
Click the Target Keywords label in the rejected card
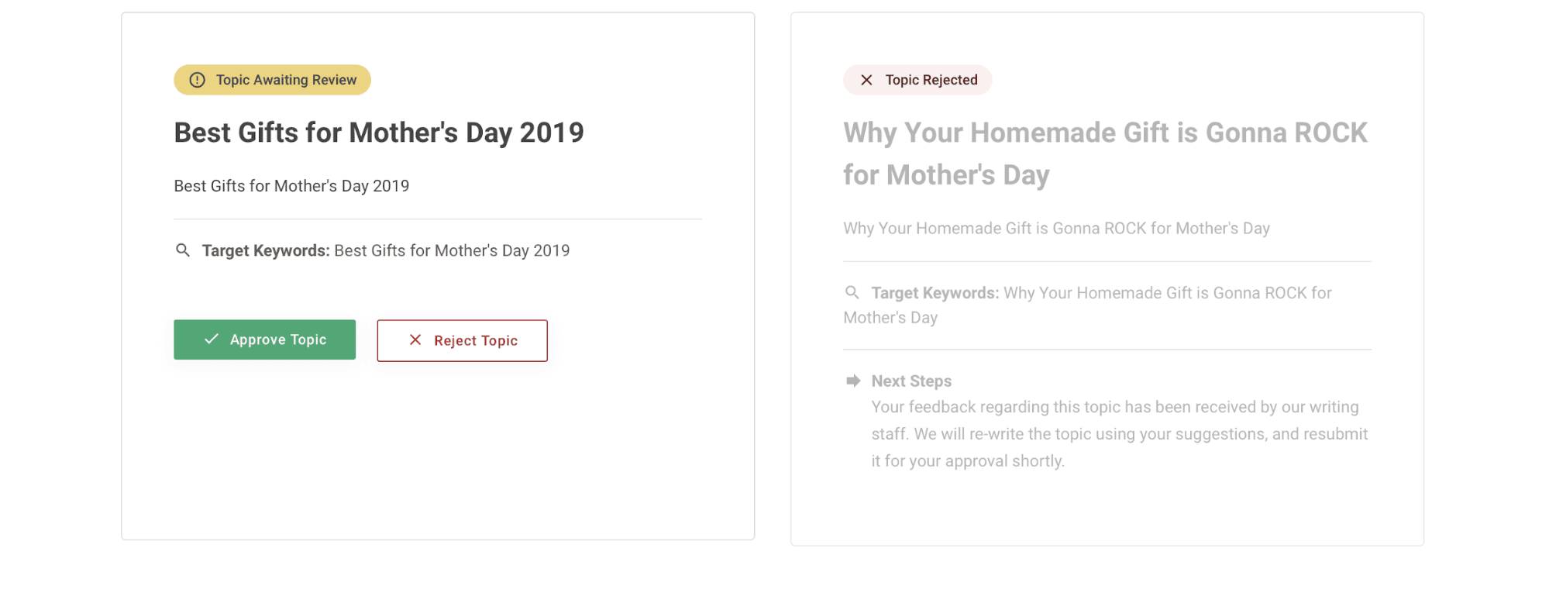935,293
